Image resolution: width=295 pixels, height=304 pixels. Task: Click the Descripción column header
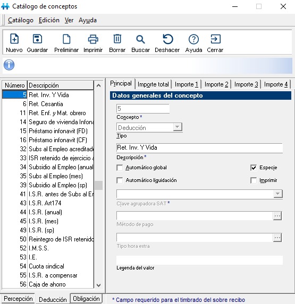[x=61, y=85]
